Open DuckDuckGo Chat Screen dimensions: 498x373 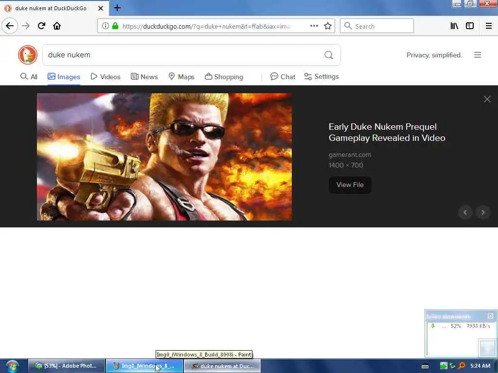click(283, 77)
